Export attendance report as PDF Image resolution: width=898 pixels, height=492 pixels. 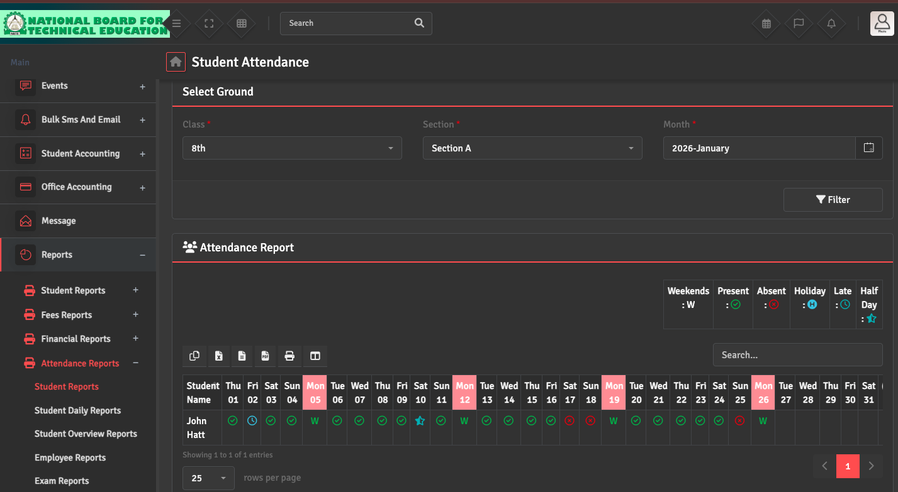coord(266,356)
